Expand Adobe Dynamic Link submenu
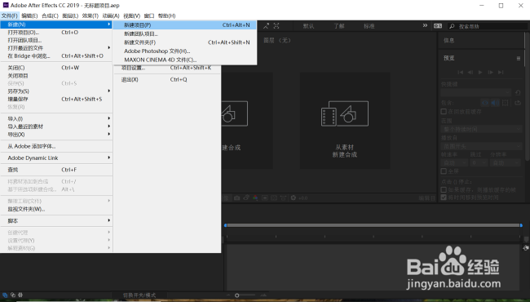 [56, 158]
